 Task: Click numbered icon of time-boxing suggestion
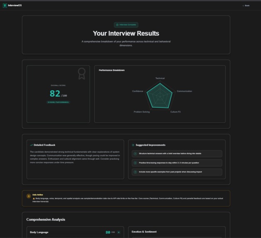click(135, 163)
